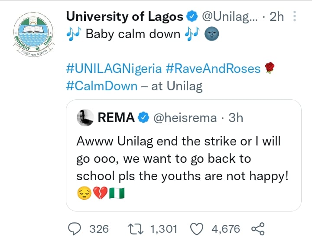Click the 3h quoted tweet timestamp
Viewport: 312px width, 241px height.
tap(236, 118)
